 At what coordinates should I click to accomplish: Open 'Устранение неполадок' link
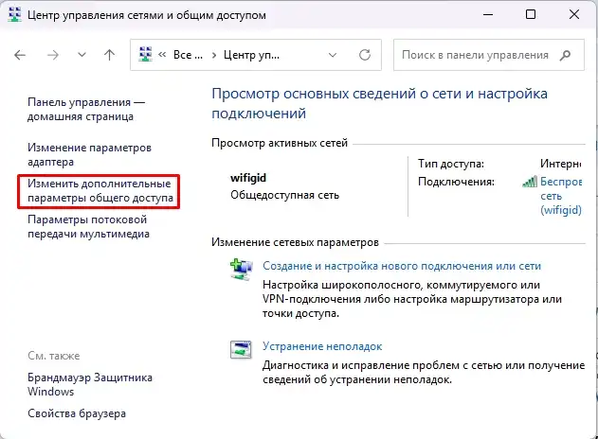pyautogui.click(x=322, y=346)
